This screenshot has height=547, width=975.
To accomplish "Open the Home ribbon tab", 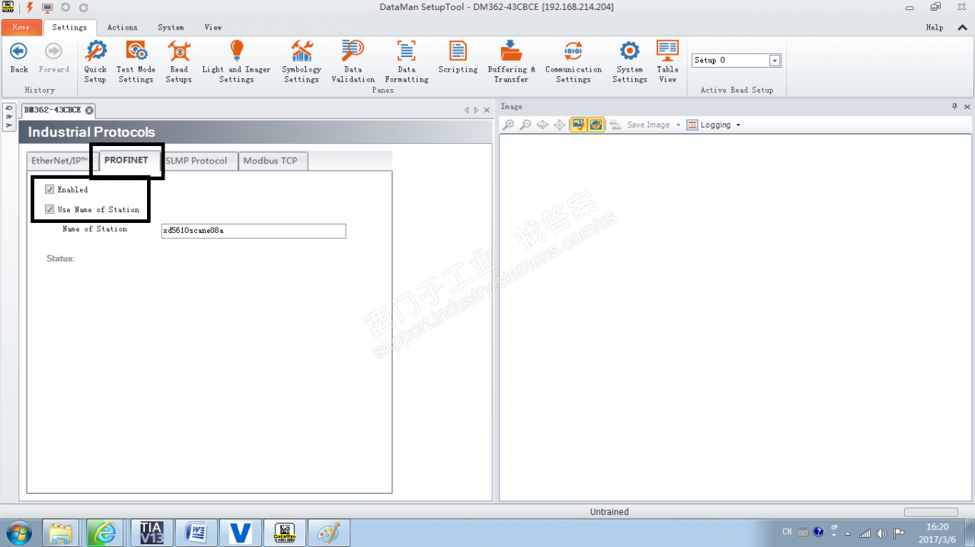I will point(21,27).
